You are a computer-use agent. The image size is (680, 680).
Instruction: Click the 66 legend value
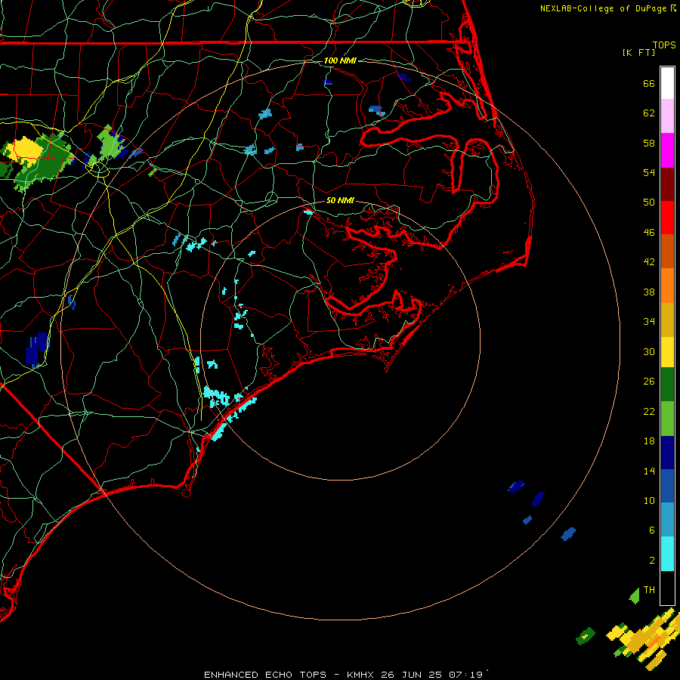click(649, 83)
